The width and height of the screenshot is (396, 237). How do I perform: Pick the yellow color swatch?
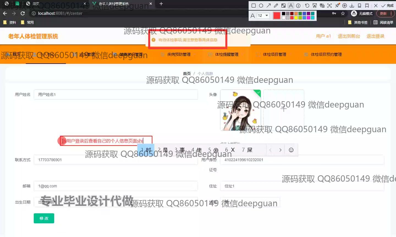point(296,18)
